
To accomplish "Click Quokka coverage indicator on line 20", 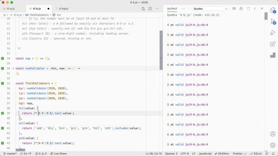I will (x=3, y=68).
